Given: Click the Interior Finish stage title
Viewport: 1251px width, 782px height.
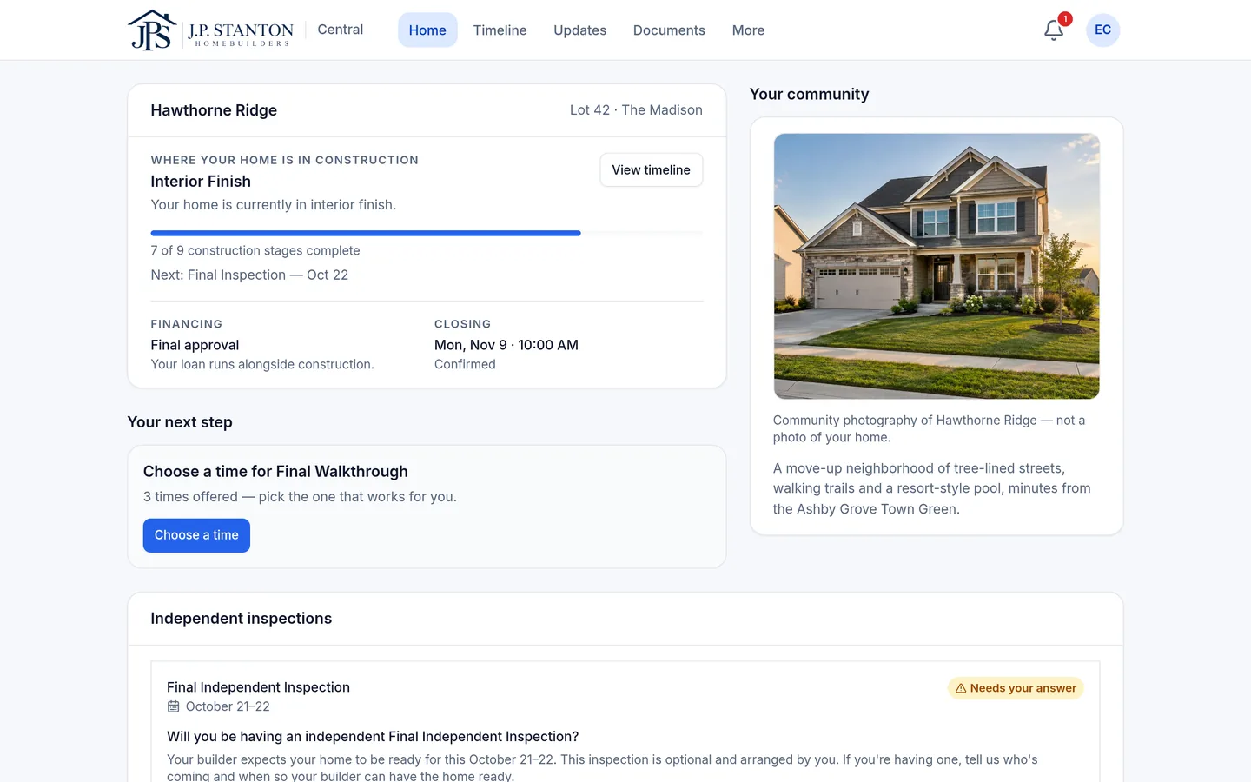Looking at the screenshot, I should [x=201, y=182].
